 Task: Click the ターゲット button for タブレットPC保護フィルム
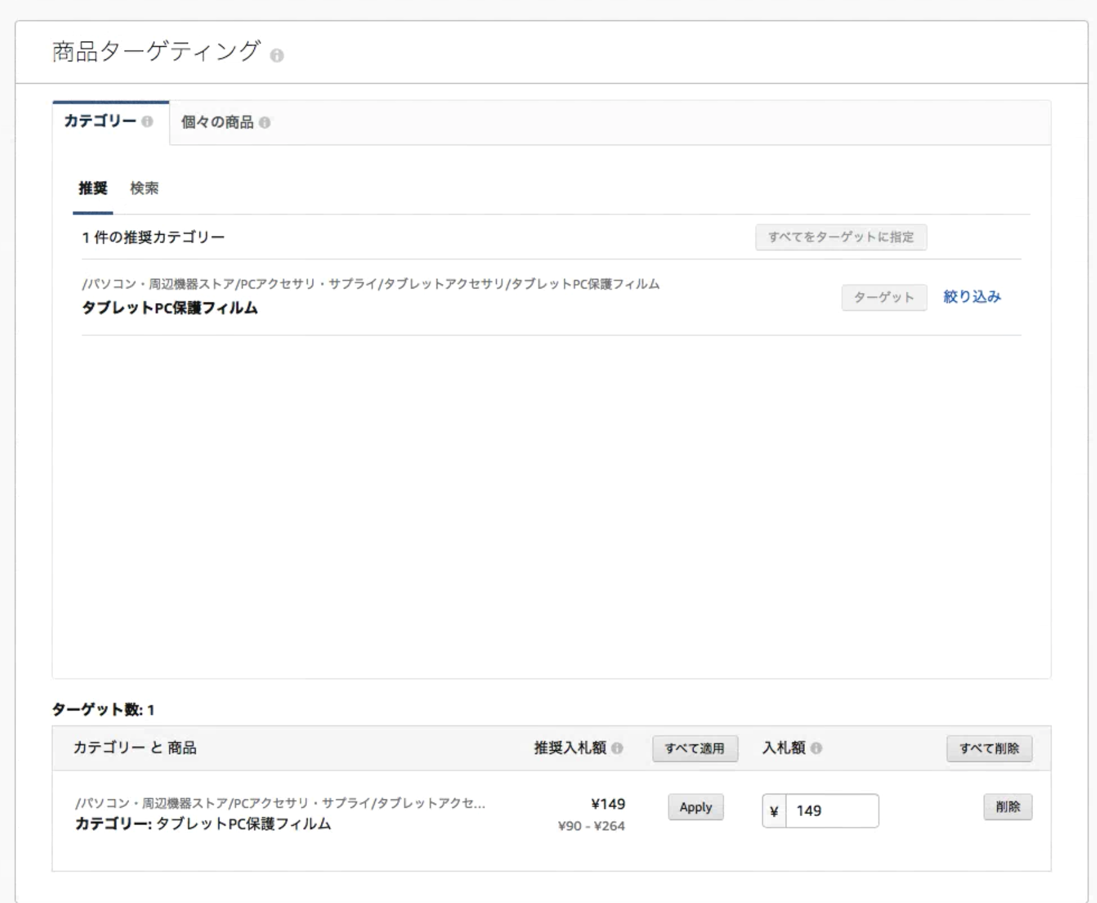(x=884, y=297)
